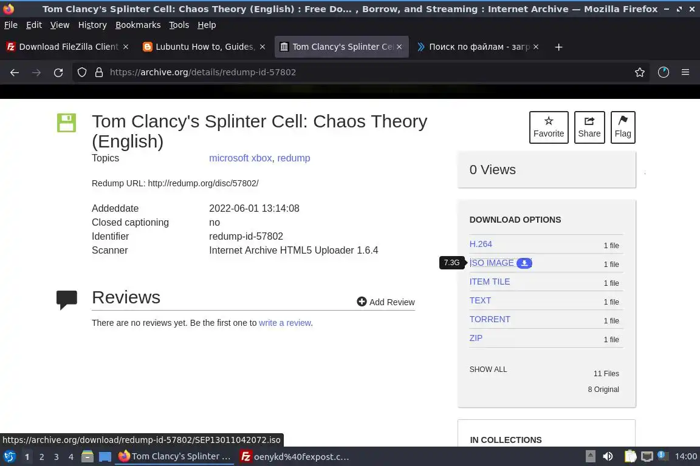
Task: Go back using the browser back arrow
Action: tap(15, 72)
